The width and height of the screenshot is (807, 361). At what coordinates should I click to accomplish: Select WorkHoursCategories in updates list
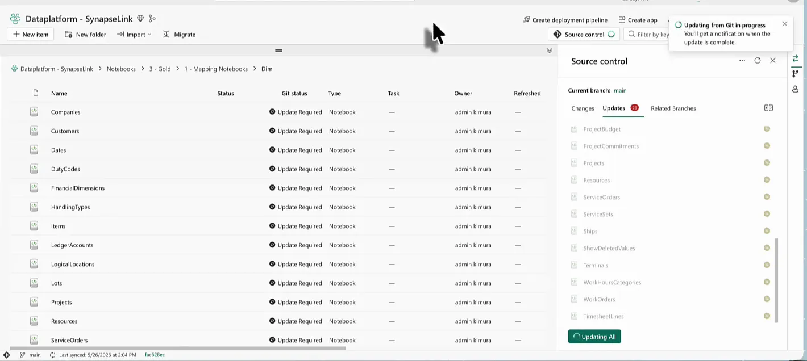pyautogui.click(x=612, y=282)
